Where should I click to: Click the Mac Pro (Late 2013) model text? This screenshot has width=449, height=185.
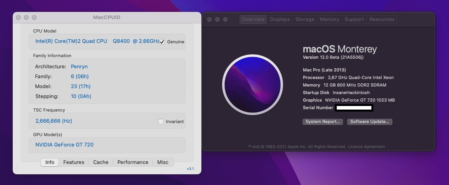(x=324, y=70)
